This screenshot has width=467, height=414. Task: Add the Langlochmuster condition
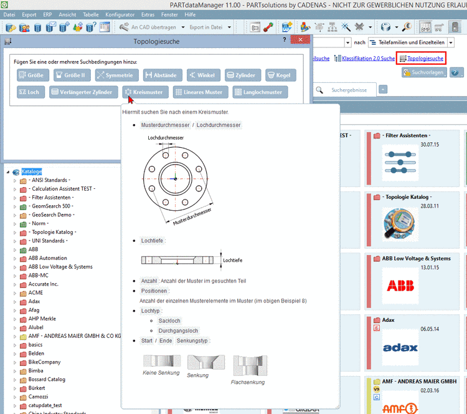(x=260, y=92)
